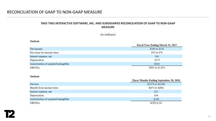The height and width of the screenshot is (121, 216).
Task: Select the '(in millions)' subtitle text
Action: pyautogui.click(x=108, y=35)
